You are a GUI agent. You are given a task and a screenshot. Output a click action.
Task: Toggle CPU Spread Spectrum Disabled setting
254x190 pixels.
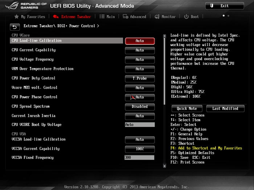click(140, 107)
